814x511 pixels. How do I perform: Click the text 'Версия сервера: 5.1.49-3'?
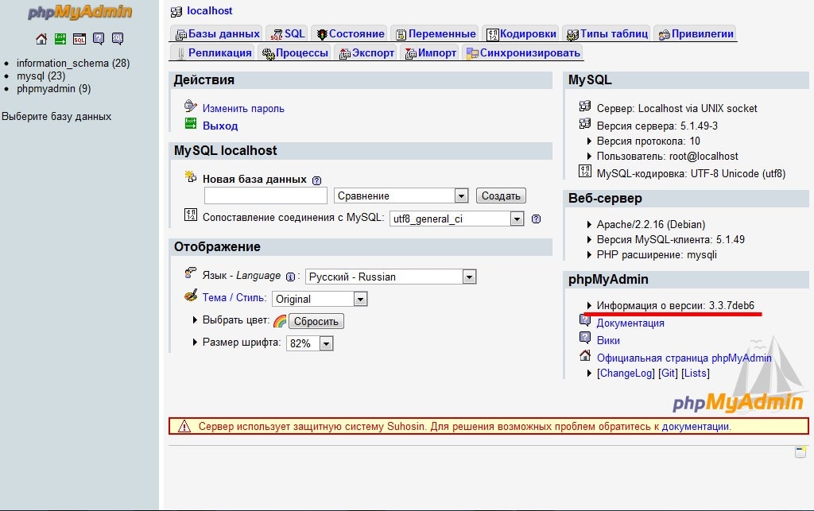(x=657, y=126)
